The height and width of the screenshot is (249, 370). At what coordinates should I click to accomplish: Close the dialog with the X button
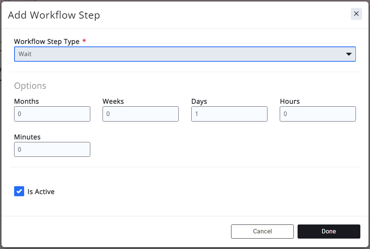pos(356,14)
